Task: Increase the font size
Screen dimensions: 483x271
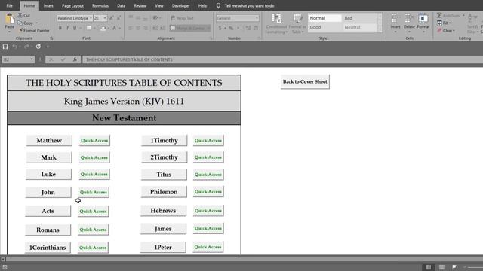Action: [112, 18]
